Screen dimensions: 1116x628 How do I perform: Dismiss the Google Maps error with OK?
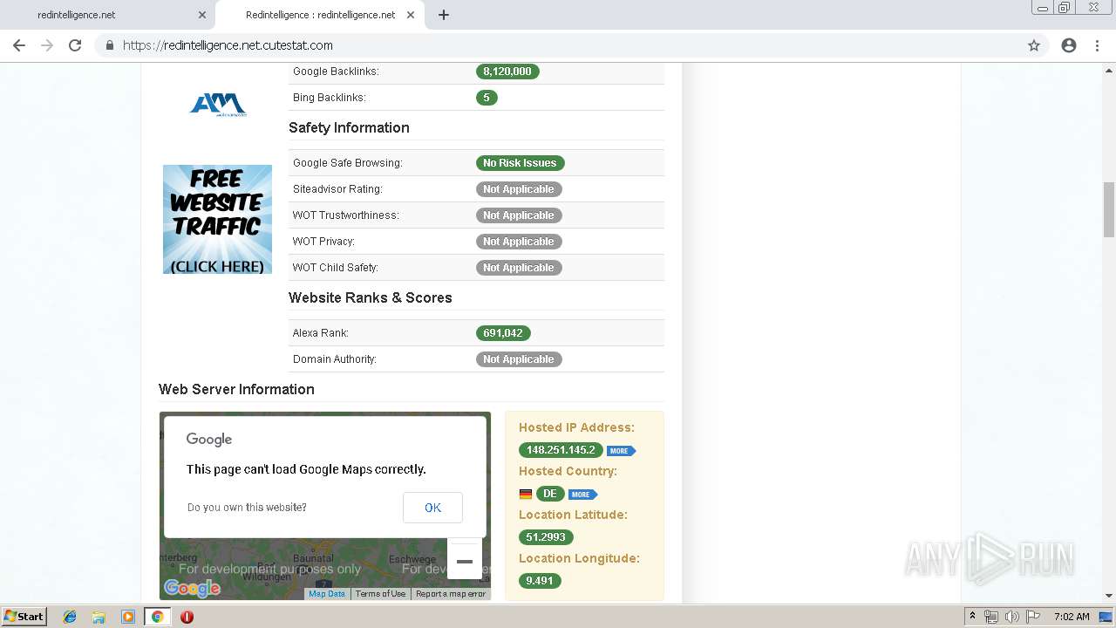coord(432,508)
